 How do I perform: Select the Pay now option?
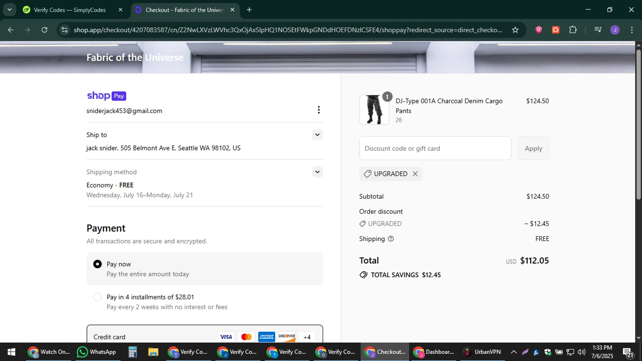(205, 269)
